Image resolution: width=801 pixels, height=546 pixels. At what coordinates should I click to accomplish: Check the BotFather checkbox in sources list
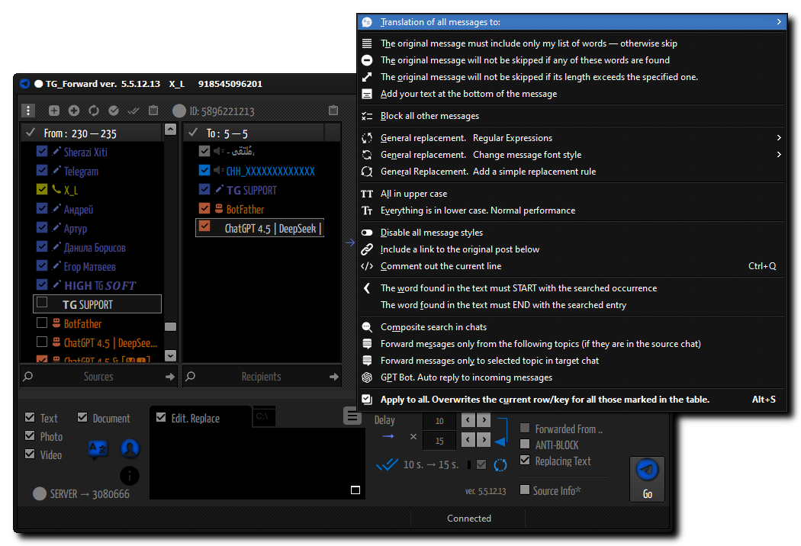point(43,323)
